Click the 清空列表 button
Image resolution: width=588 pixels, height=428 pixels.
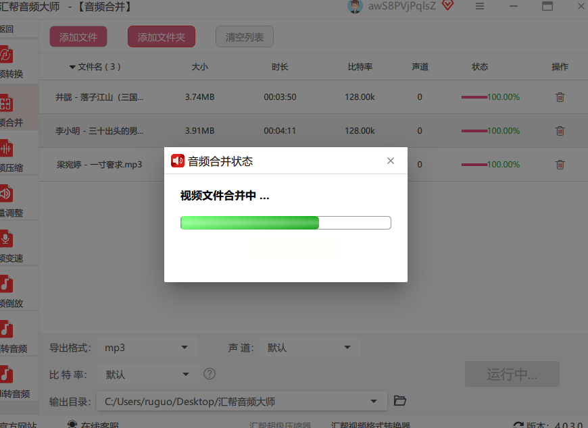(x=245, y=36)
